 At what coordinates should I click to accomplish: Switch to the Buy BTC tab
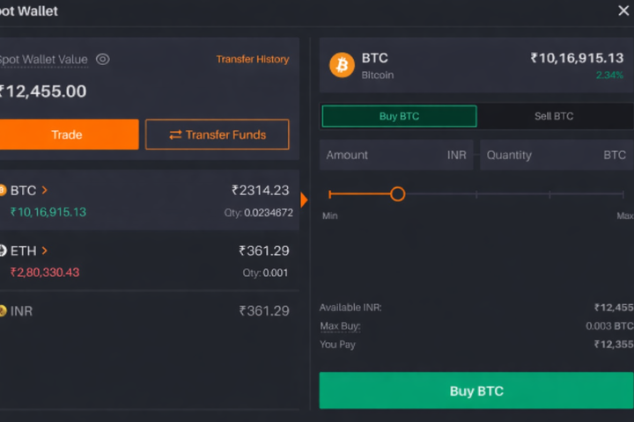399,116
